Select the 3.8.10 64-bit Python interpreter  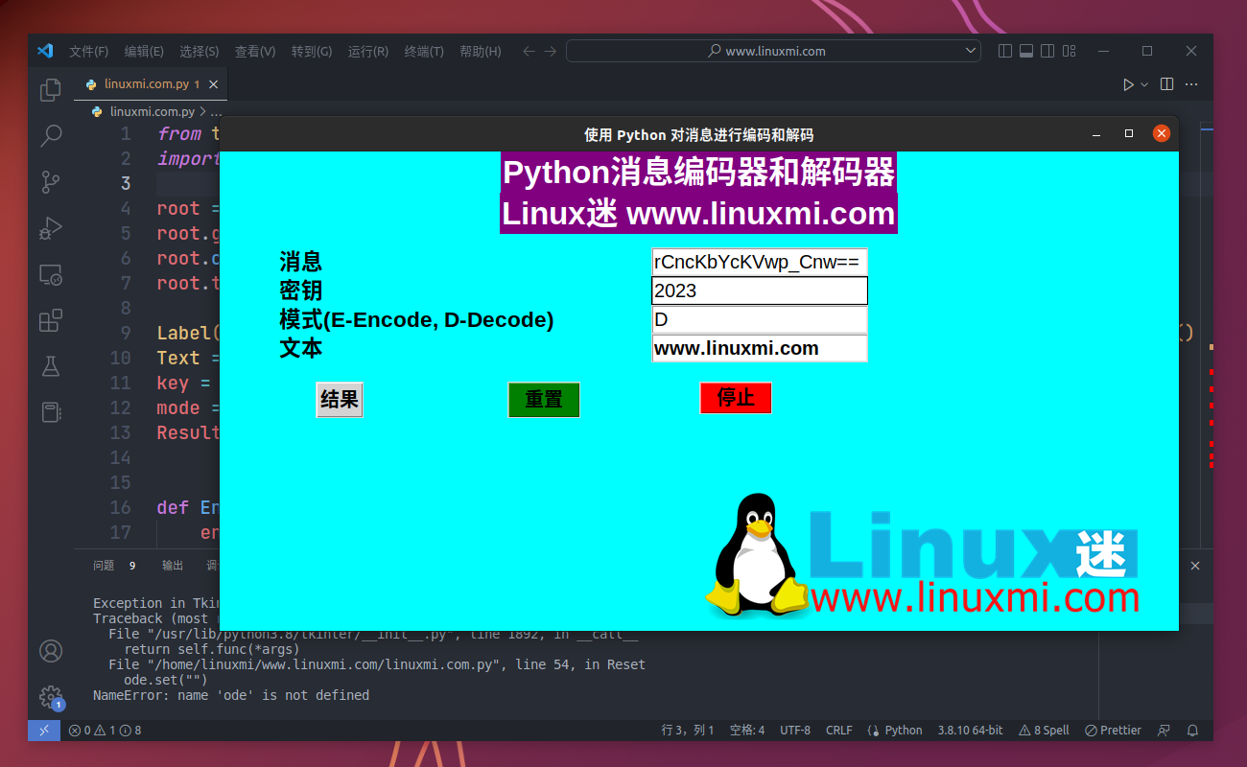pos(970,730)
